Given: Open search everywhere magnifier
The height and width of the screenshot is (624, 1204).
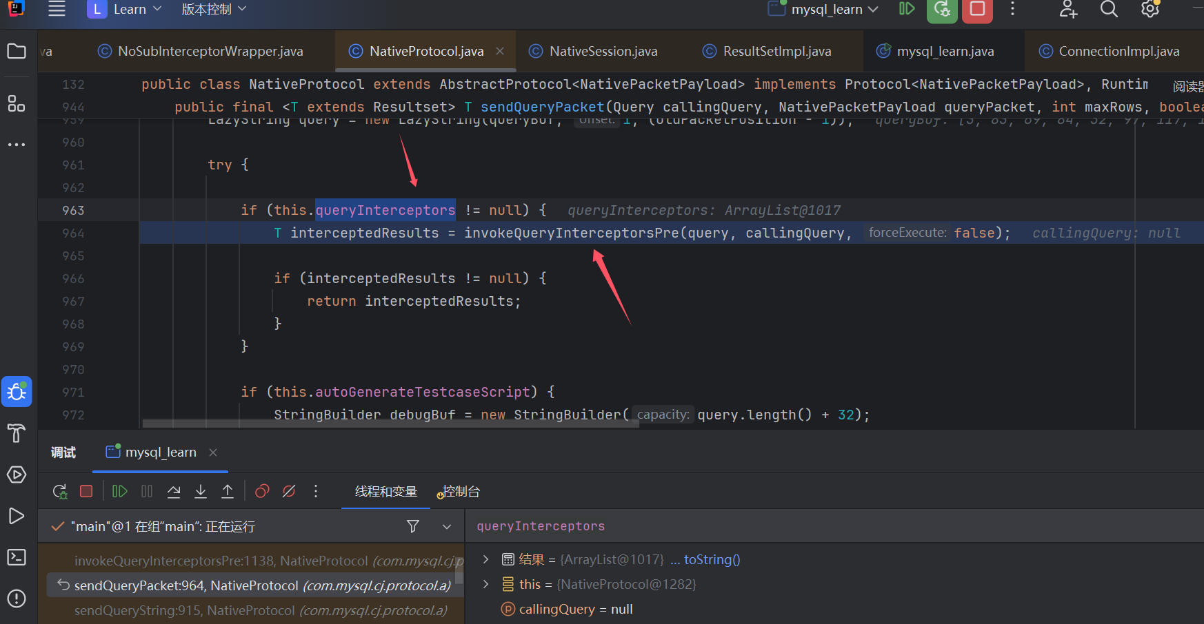Looking at the screenshot, I should (x=1109, y=9).
